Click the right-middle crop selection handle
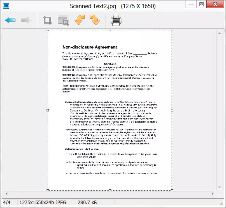This screenshot has width=226, height=208. (172, 110)
